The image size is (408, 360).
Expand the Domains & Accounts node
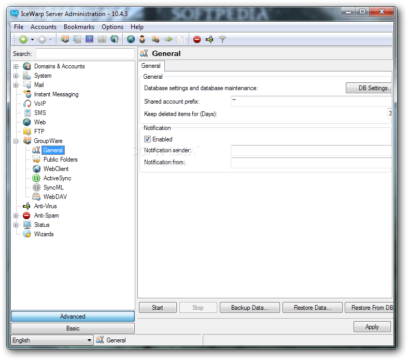click(16, 66)
